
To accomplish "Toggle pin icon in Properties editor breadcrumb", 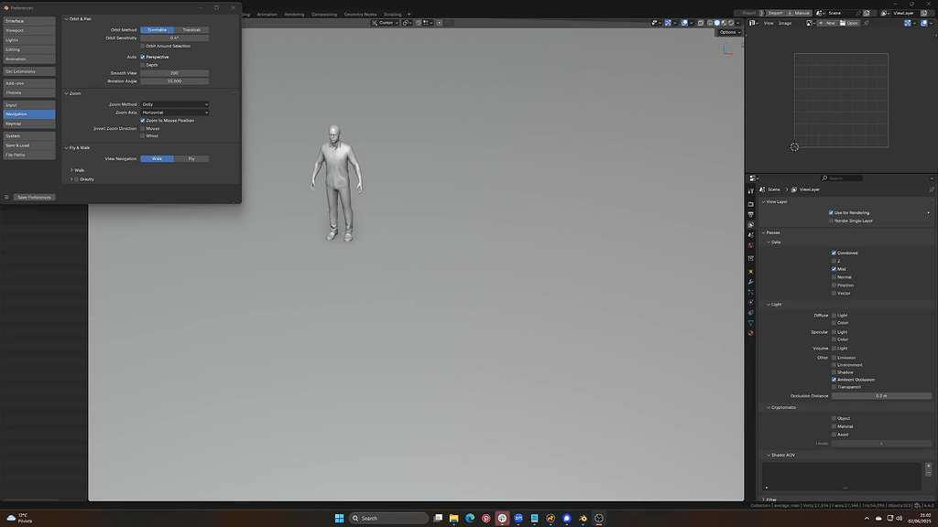I will 932,189.
